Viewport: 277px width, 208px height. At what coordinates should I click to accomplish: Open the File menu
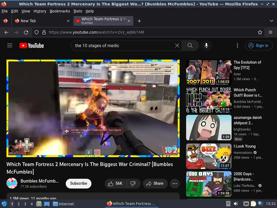pyautogui.click(x=5, y=11)
